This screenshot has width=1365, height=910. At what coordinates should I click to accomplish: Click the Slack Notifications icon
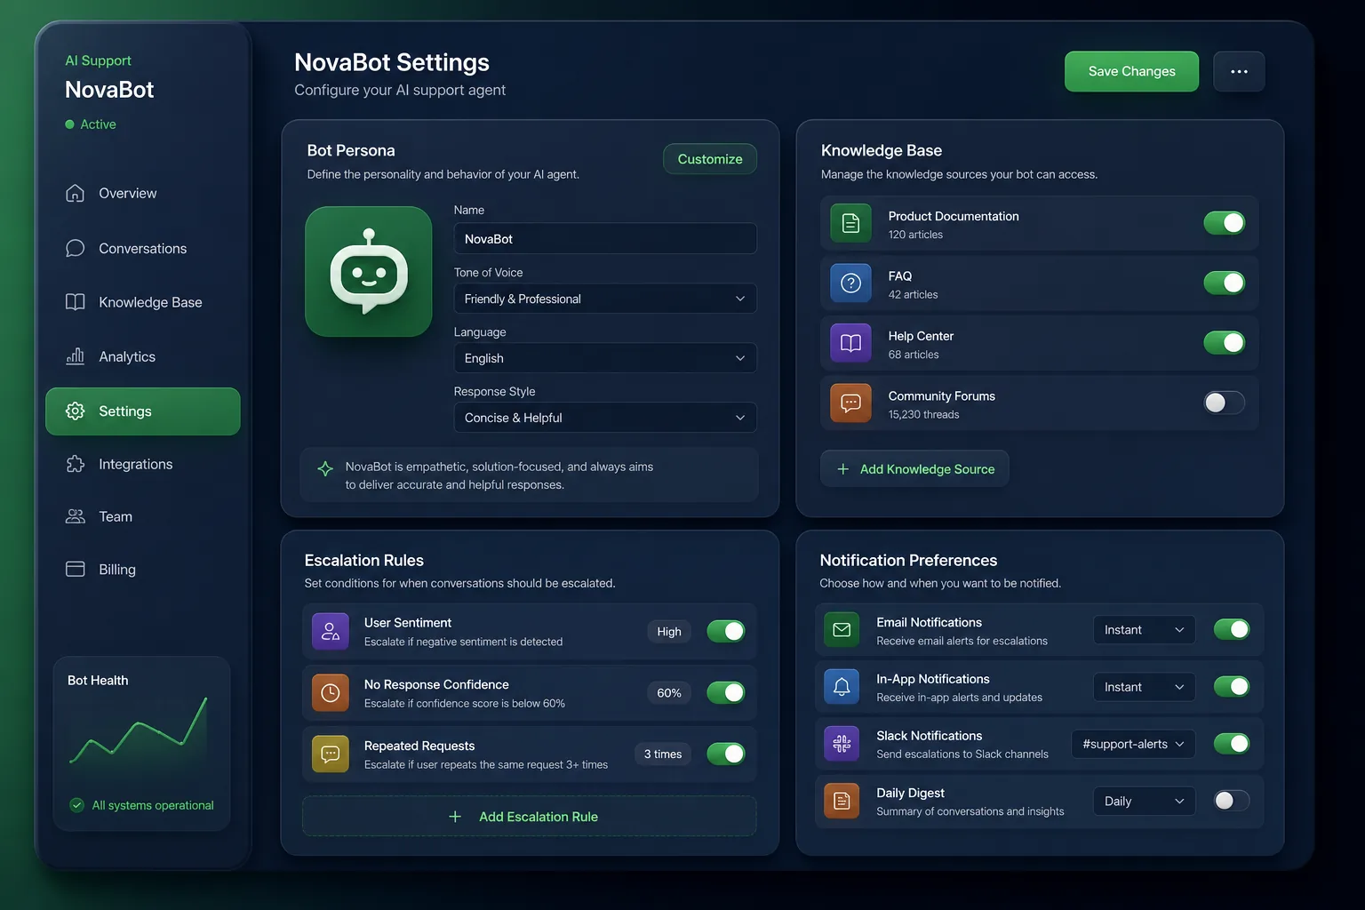[x=842, y=744]
